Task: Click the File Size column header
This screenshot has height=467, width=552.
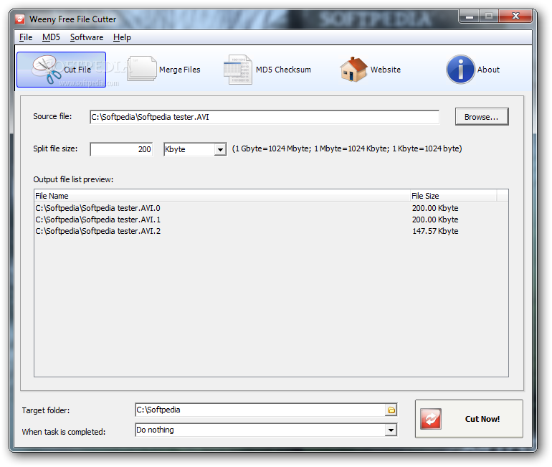Action: (453, 196)
